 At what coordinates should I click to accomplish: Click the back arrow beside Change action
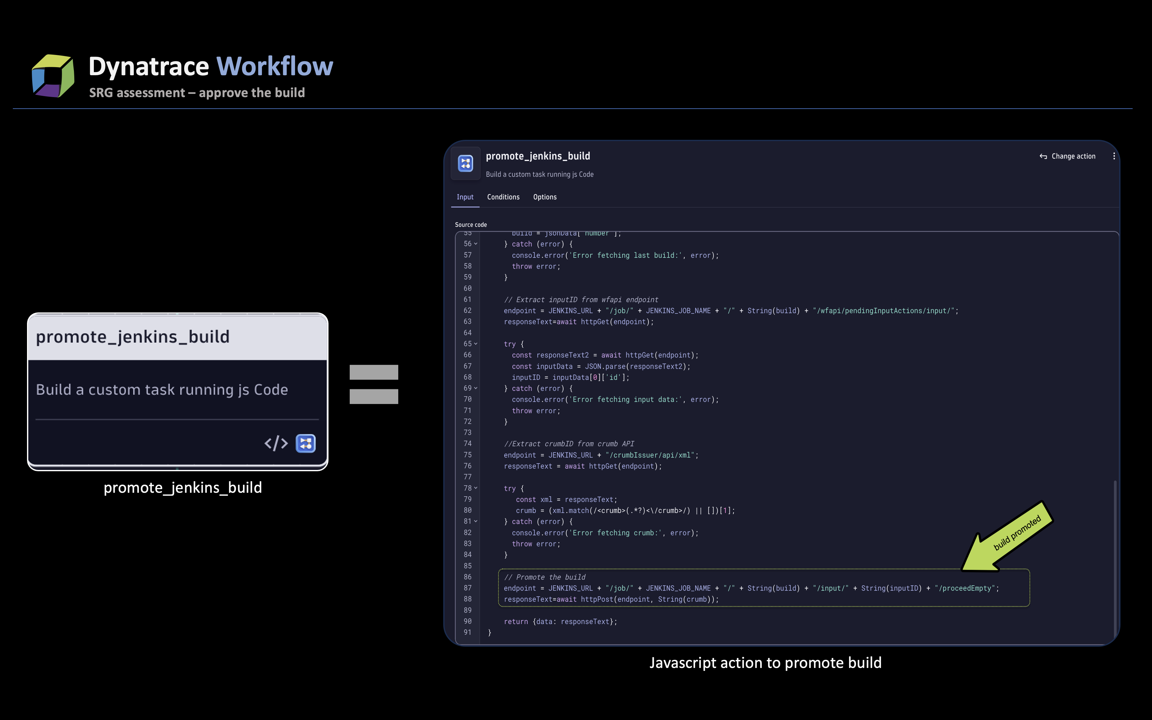[1043, 156]
